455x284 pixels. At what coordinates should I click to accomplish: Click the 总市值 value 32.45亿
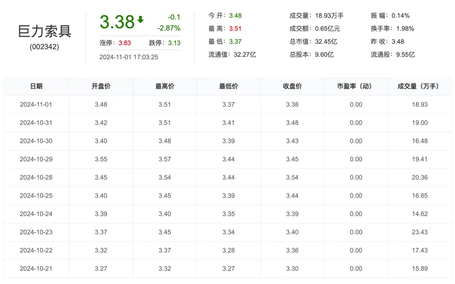[326, 41]
